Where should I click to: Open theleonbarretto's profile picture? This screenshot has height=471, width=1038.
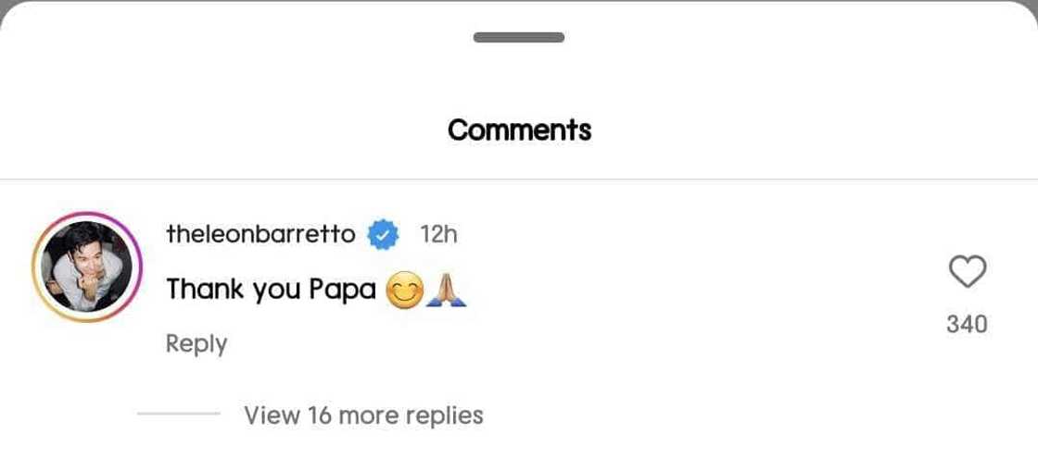(84, 266)
